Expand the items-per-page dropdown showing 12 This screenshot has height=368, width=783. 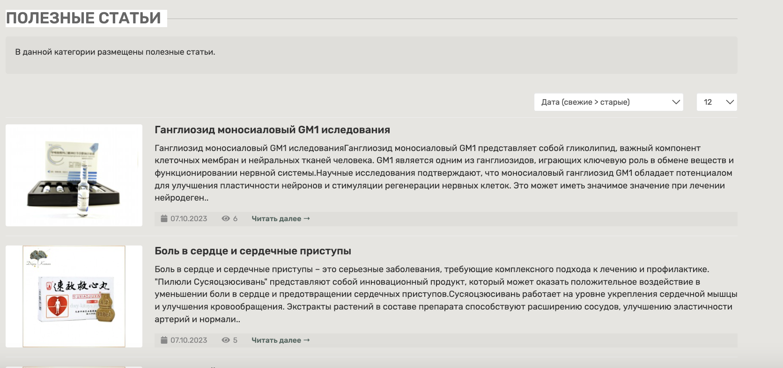[x=717, y=102]
